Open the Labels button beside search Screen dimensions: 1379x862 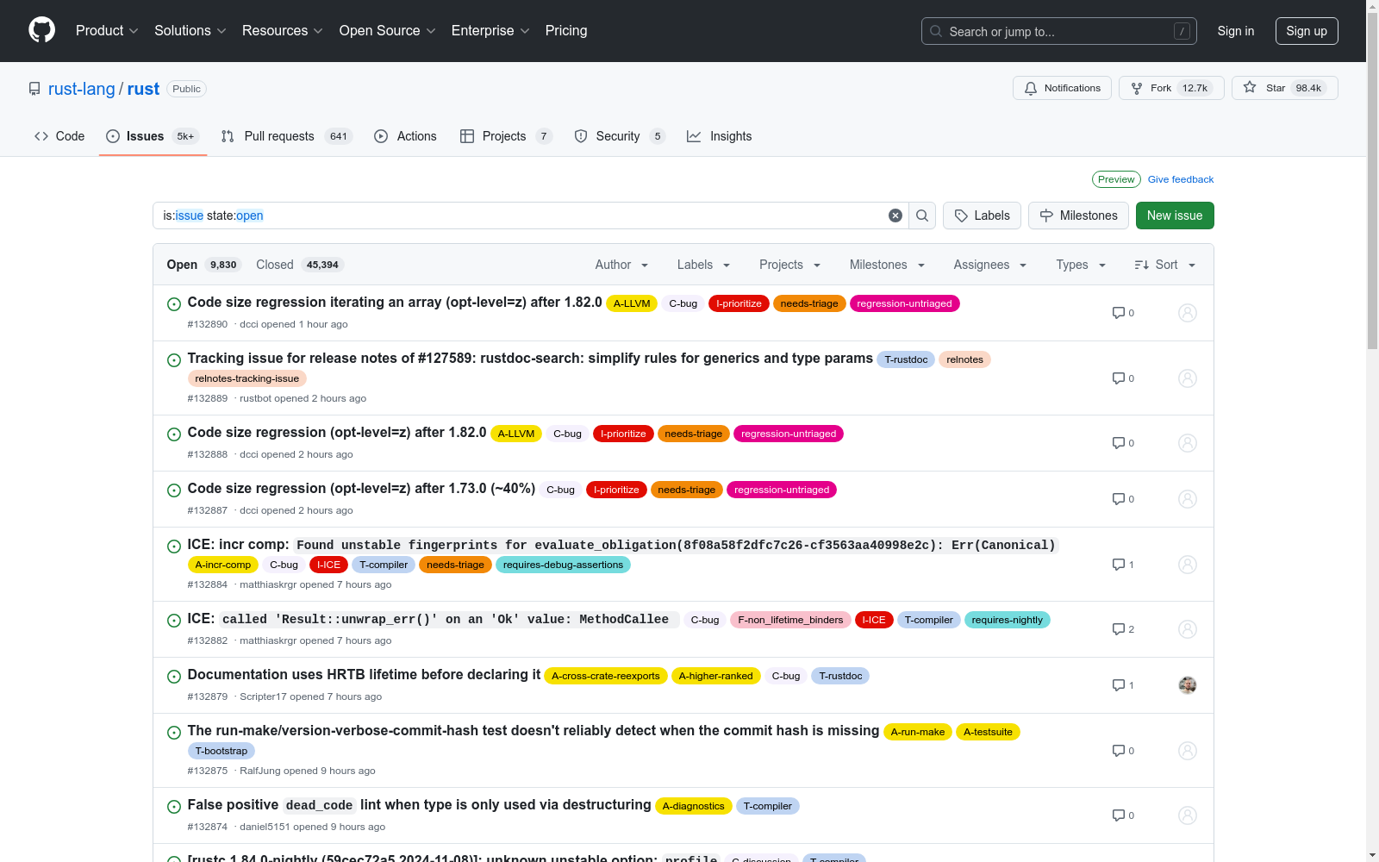point(982,215)
